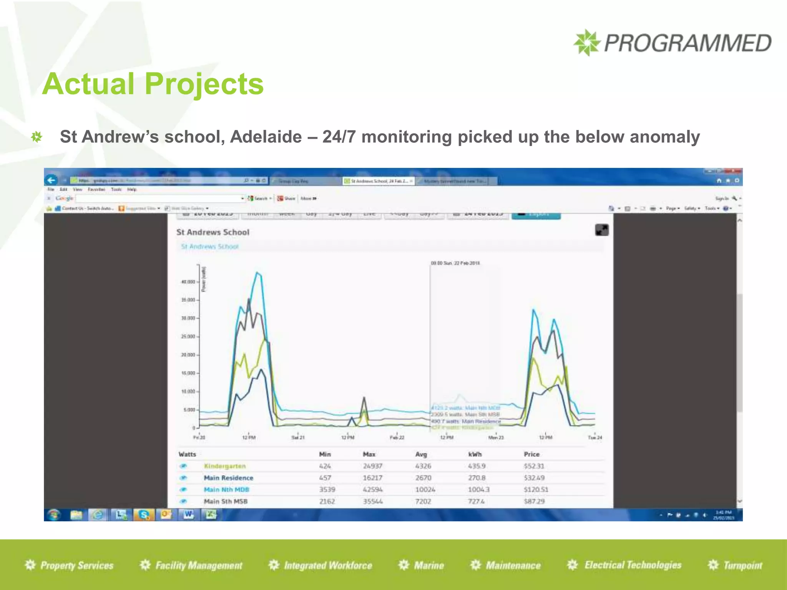Toggle Main Nth MDB series visibility eye

[x=183, y=489]
